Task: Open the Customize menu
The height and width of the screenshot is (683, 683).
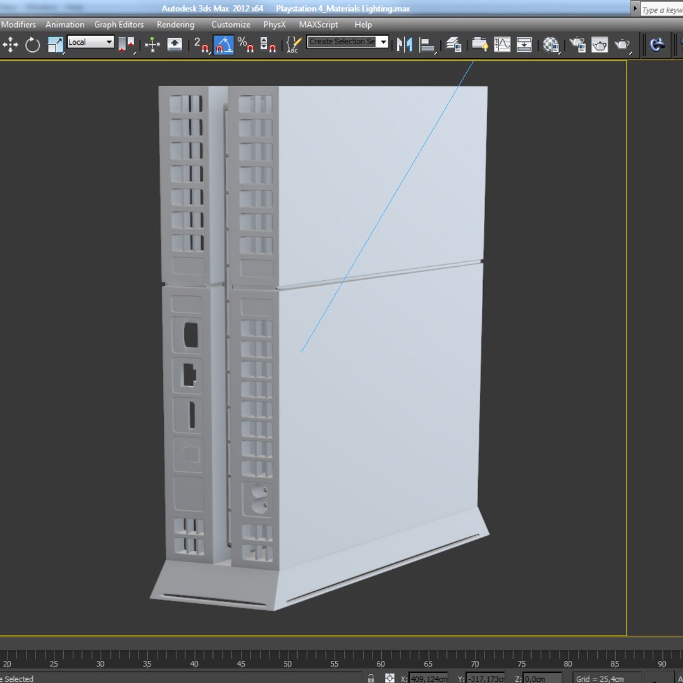Action: pos(231,25)
